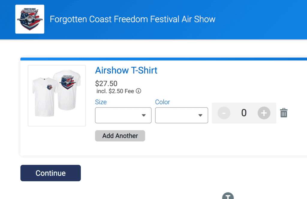
Task: Click the Color field label
Action: click(162, 102)
